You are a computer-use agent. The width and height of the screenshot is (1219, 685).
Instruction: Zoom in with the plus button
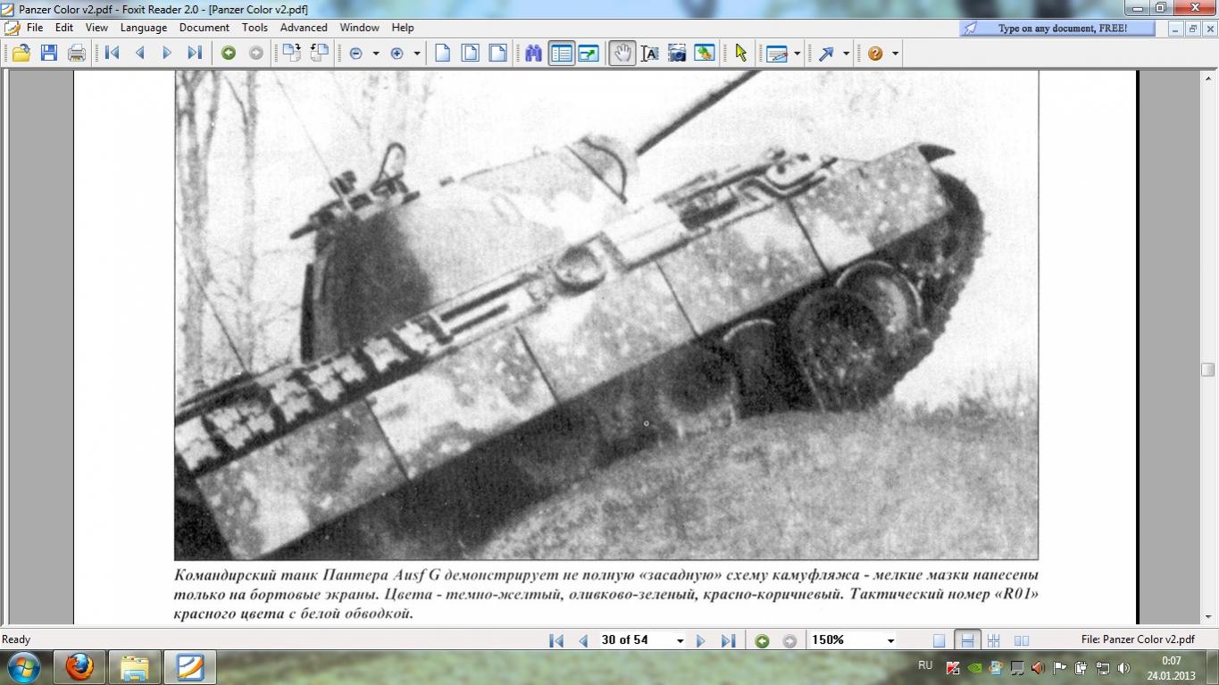click(397, 54)
